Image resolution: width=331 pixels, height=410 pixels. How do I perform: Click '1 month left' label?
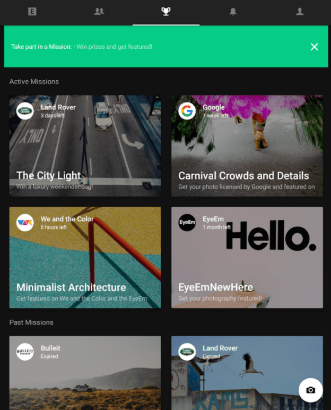(x=216, y=227)
